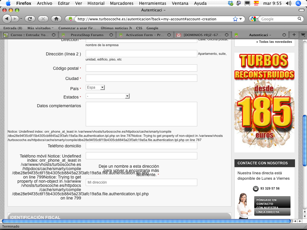Open the Herramientas menu
Image resolution: width=307 pixels, height=230 pixels.
(x=153, y=3)
